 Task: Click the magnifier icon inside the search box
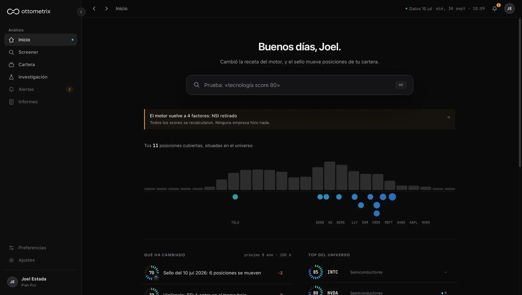197,85
